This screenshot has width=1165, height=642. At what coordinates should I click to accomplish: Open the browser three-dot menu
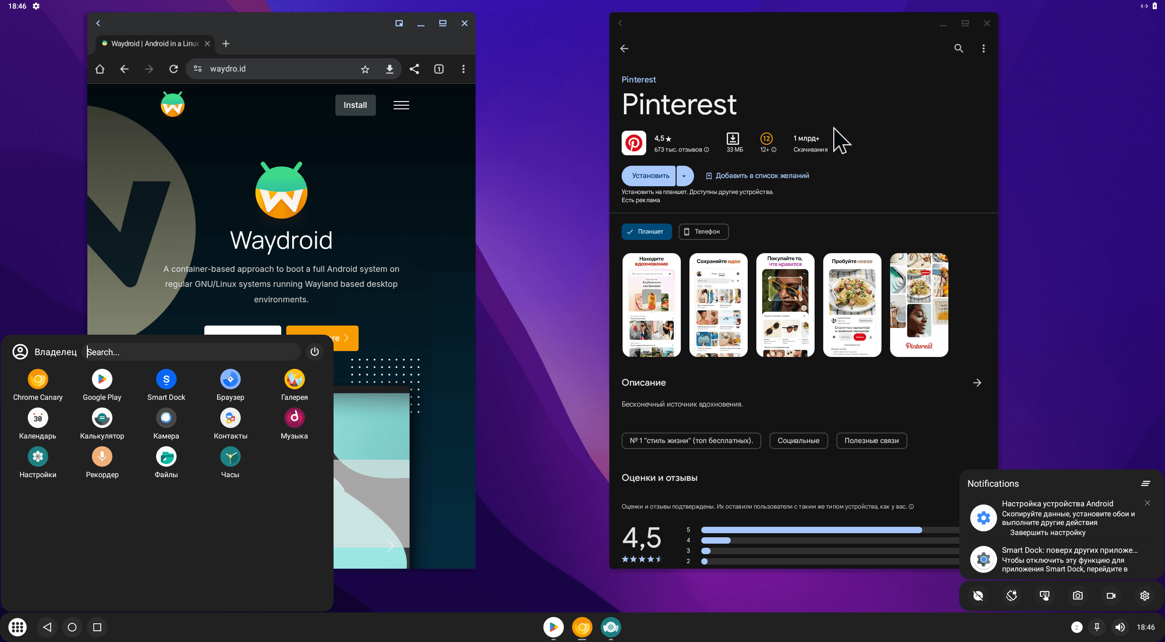click(463, 69)
